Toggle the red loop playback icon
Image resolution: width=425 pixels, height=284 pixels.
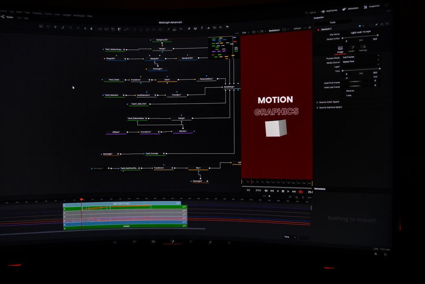(x=300, y=192)
